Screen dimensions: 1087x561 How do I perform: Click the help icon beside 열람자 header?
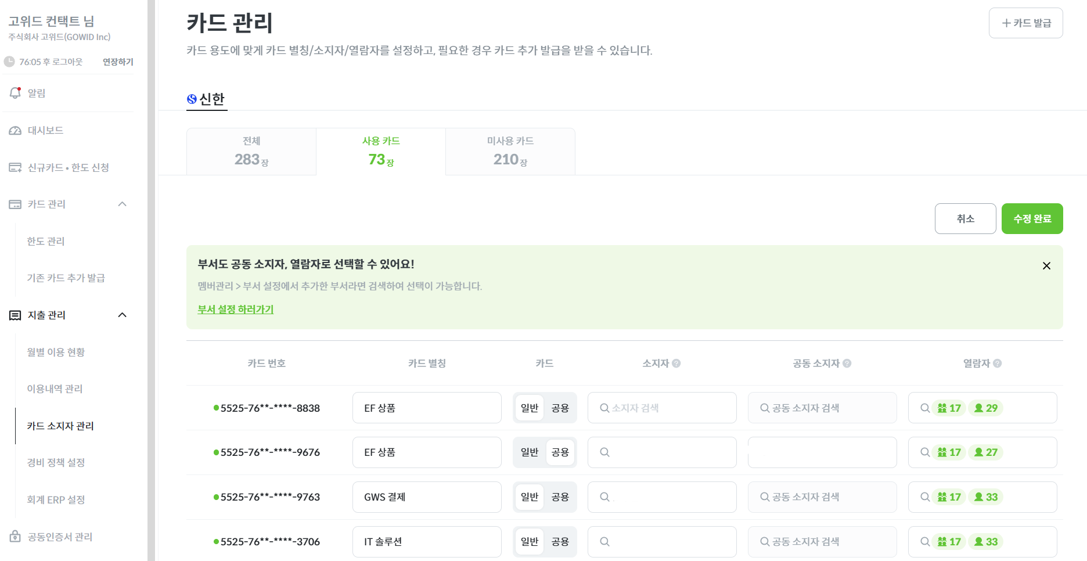point(998,364)
